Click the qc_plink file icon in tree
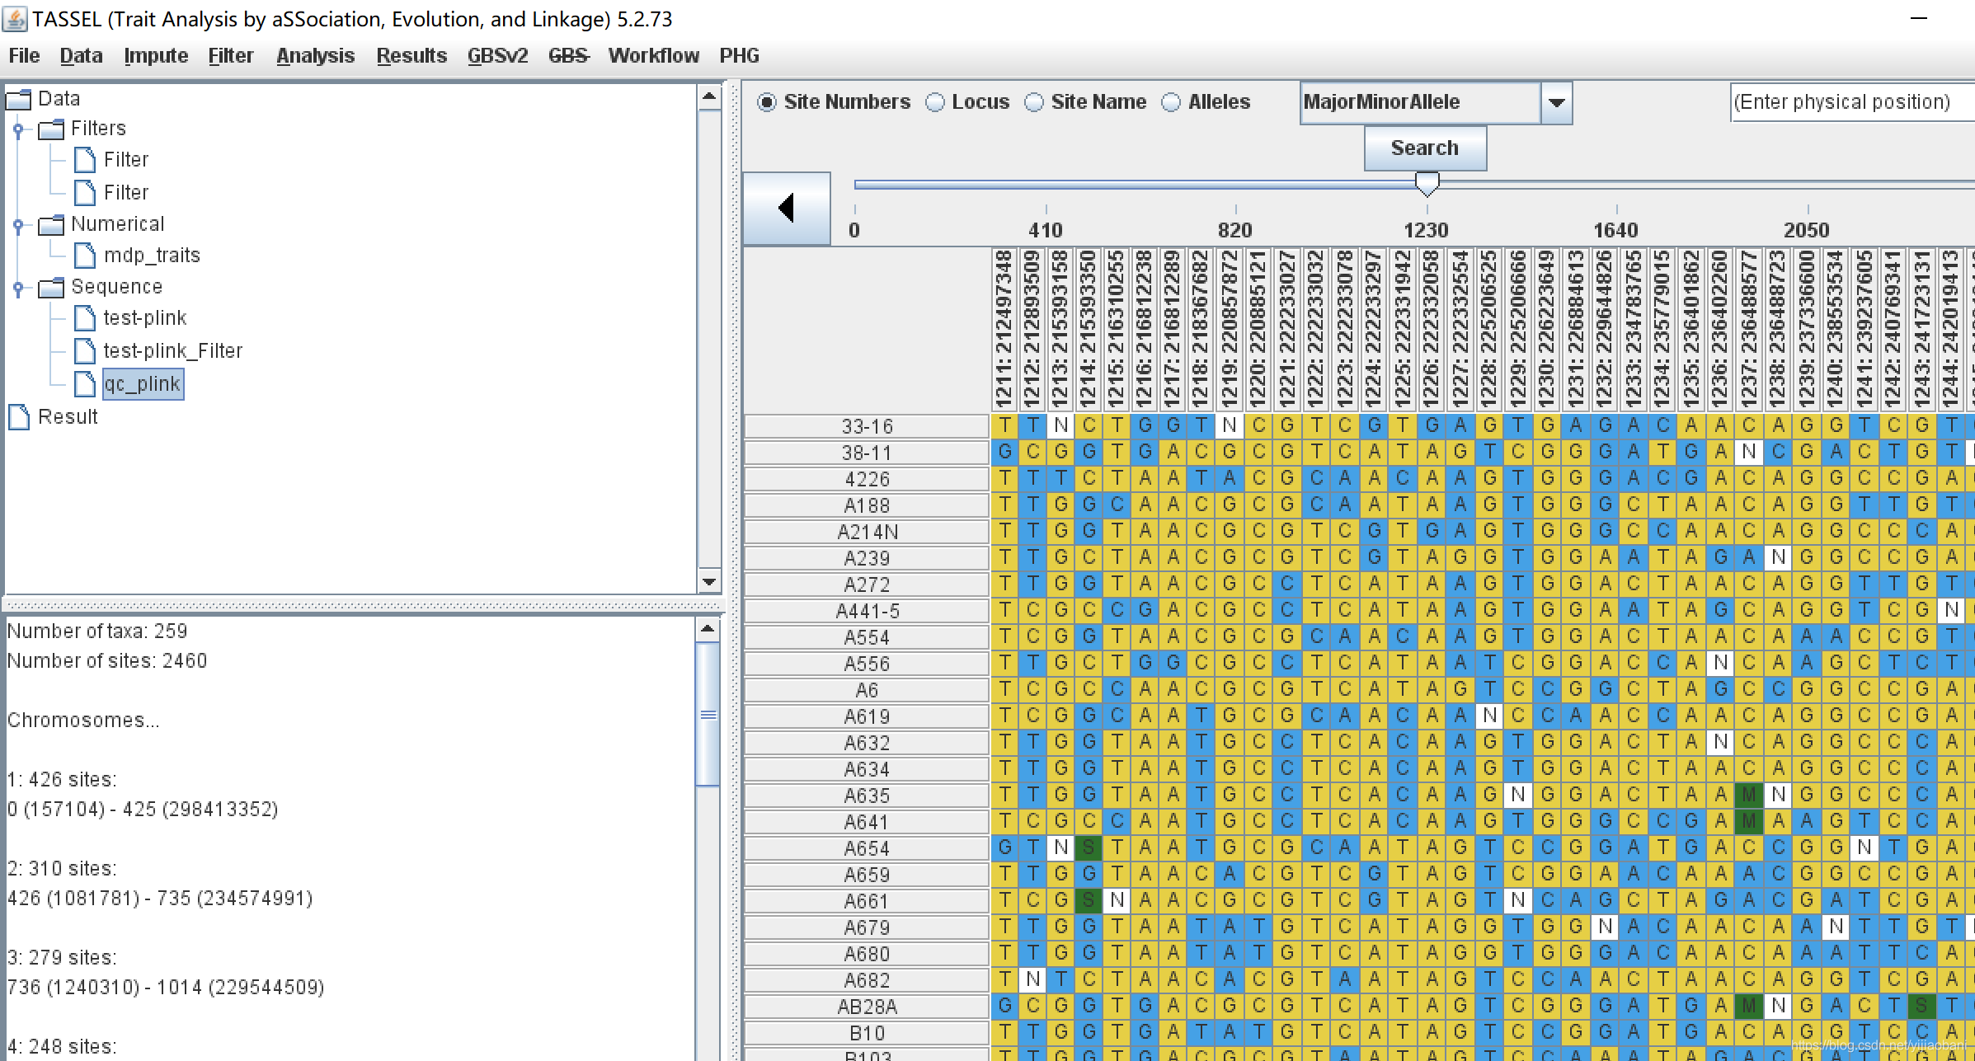1975x1061 pixels. click(x=85, y=384)
